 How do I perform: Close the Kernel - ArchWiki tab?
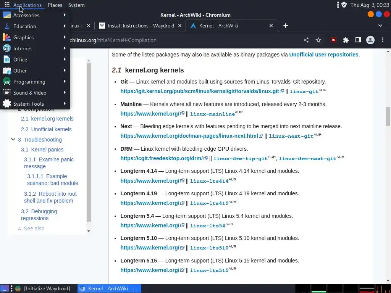pos(271,26)
